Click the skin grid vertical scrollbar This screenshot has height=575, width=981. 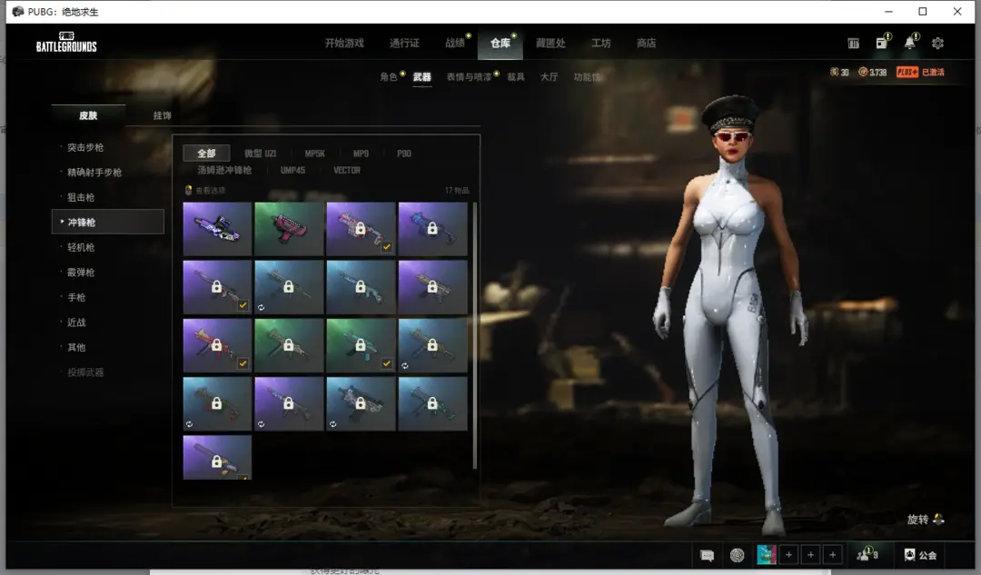coord(475,335)
